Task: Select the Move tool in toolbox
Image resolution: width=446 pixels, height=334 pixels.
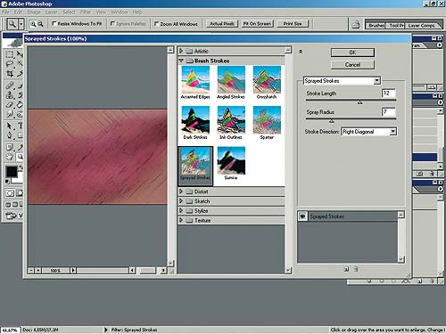Action: point(20,54)
